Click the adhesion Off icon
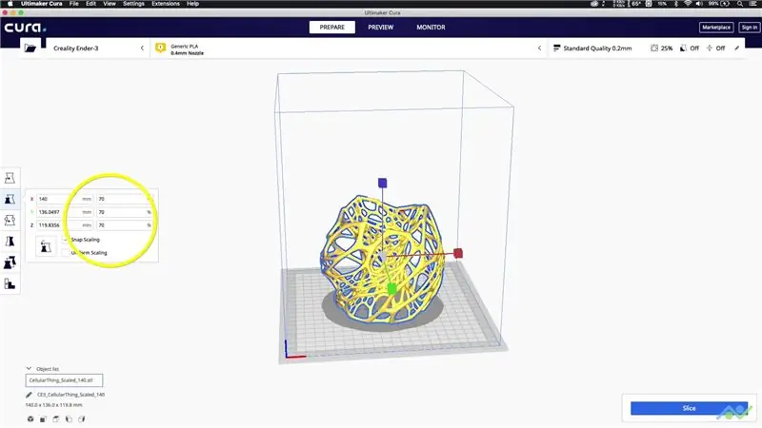This screenshot has height=428, width=762. point(710,49)
